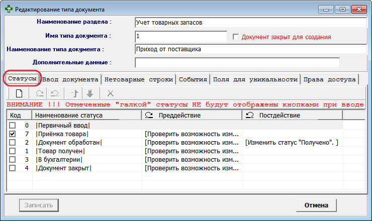Delete the selected status with the X icon

tap(110, 93)
